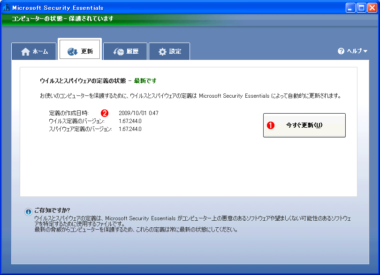Switch to the 履歴 (History) tab
Screen dimensions: 380x275
tap(125, 51)
